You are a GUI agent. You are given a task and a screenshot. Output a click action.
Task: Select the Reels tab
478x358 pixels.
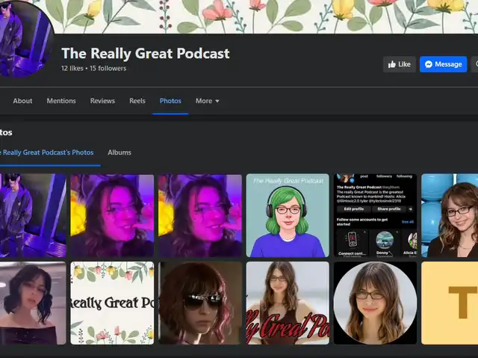click(137, 101)
